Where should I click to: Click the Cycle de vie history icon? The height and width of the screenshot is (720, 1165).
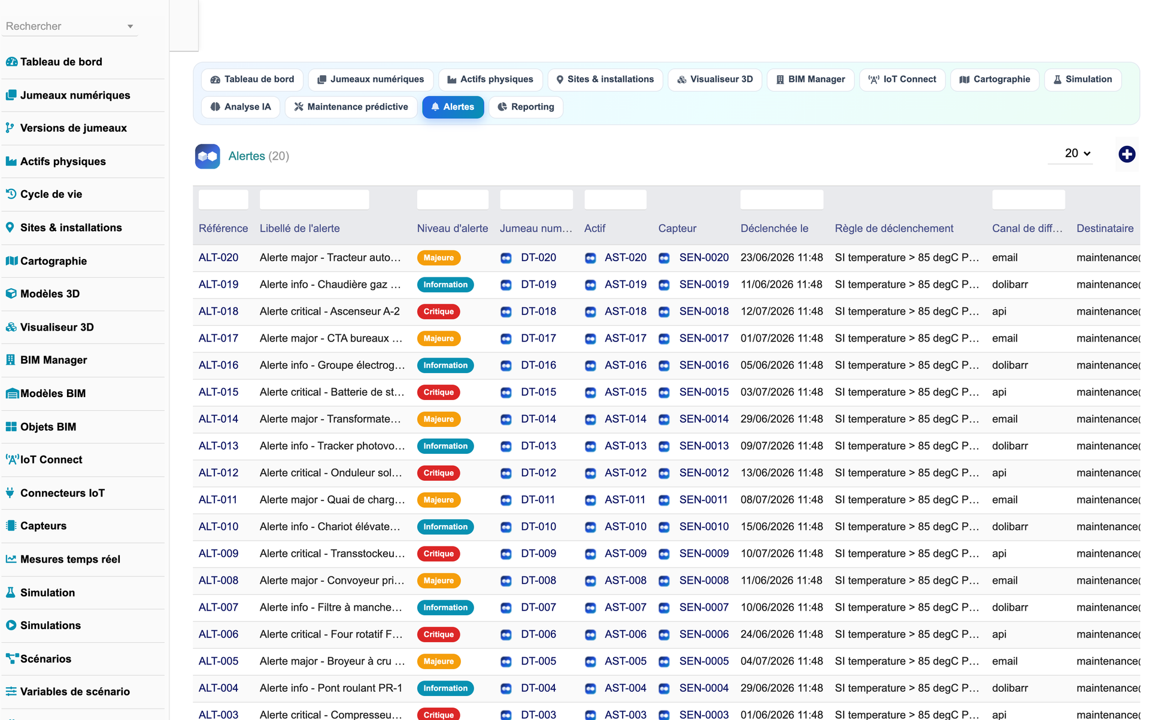(x=11, y=194)
